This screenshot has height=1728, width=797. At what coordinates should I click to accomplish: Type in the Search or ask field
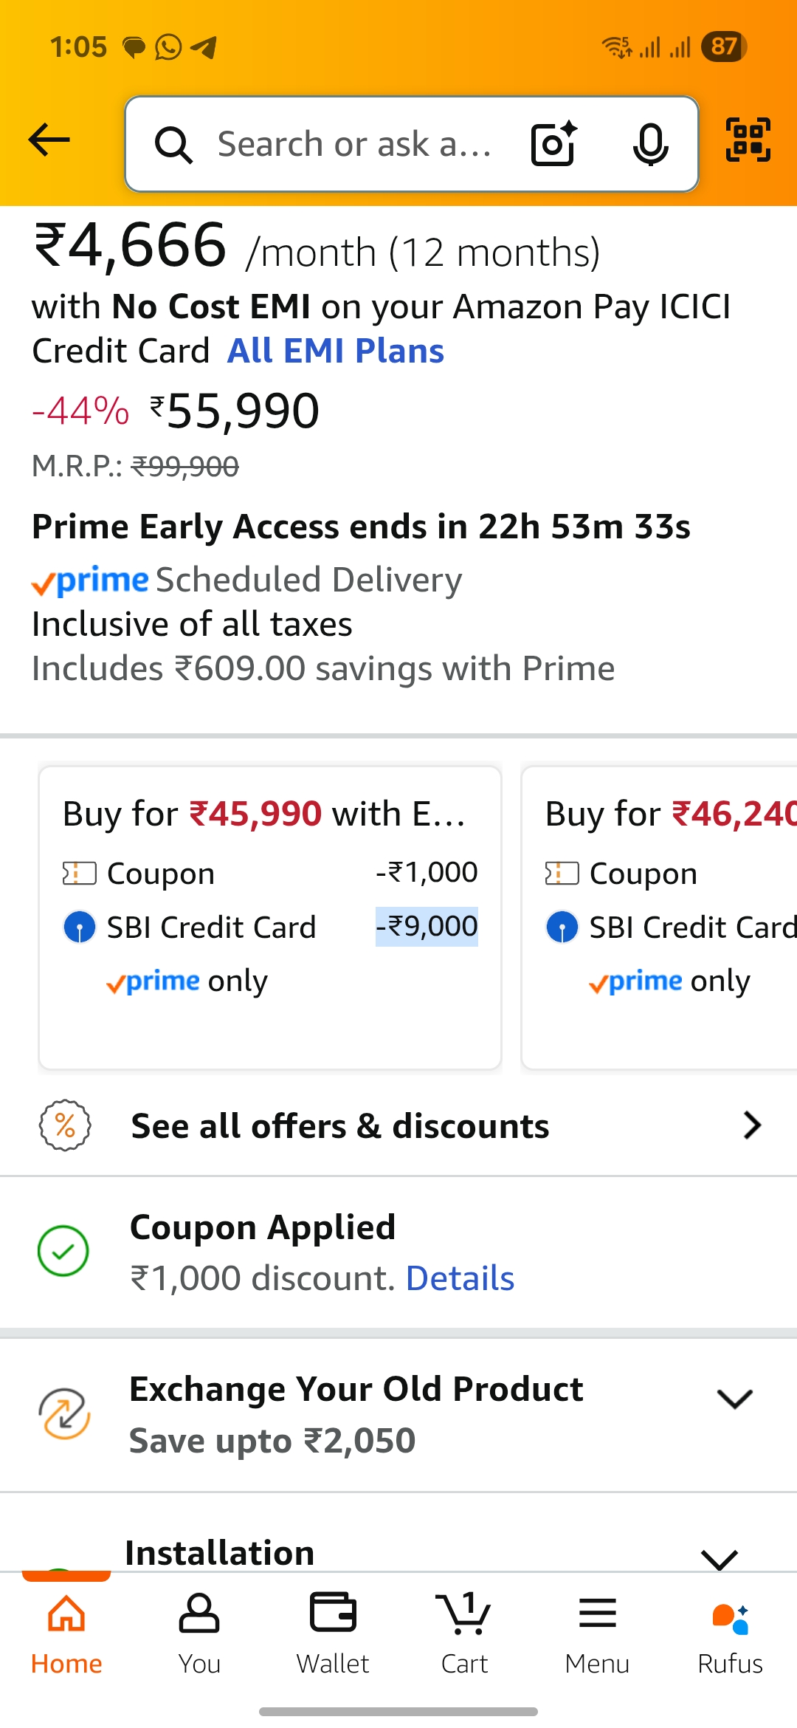pos(354,144)
